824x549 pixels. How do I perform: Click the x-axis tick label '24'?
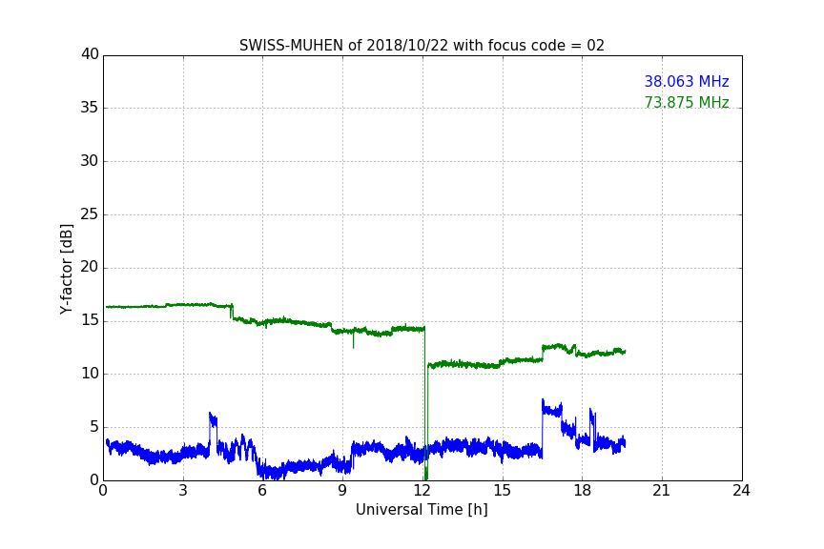click(x=741, y=491)
